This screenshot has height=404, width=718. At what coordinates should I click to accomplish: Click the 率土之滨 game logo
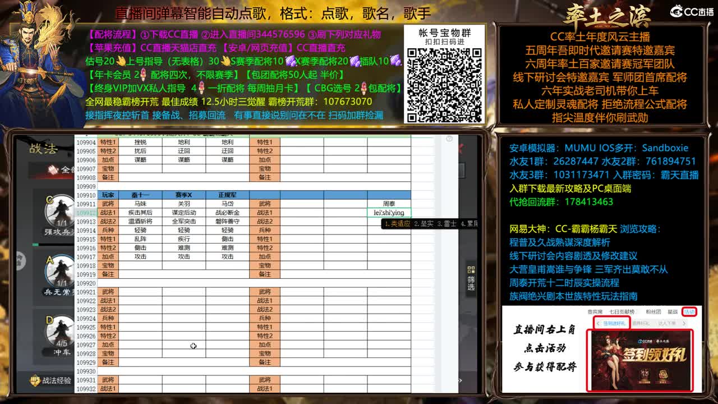coord(607,15)
